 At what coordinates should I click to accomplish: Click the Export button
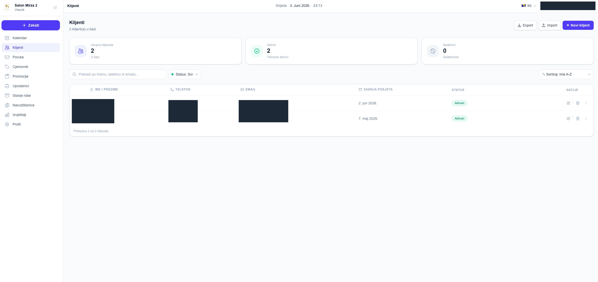(x=525, y=25)
